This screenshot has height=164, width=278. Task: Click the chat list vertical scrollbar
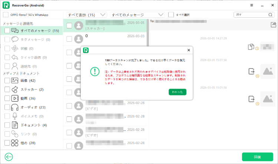[148, 33]
